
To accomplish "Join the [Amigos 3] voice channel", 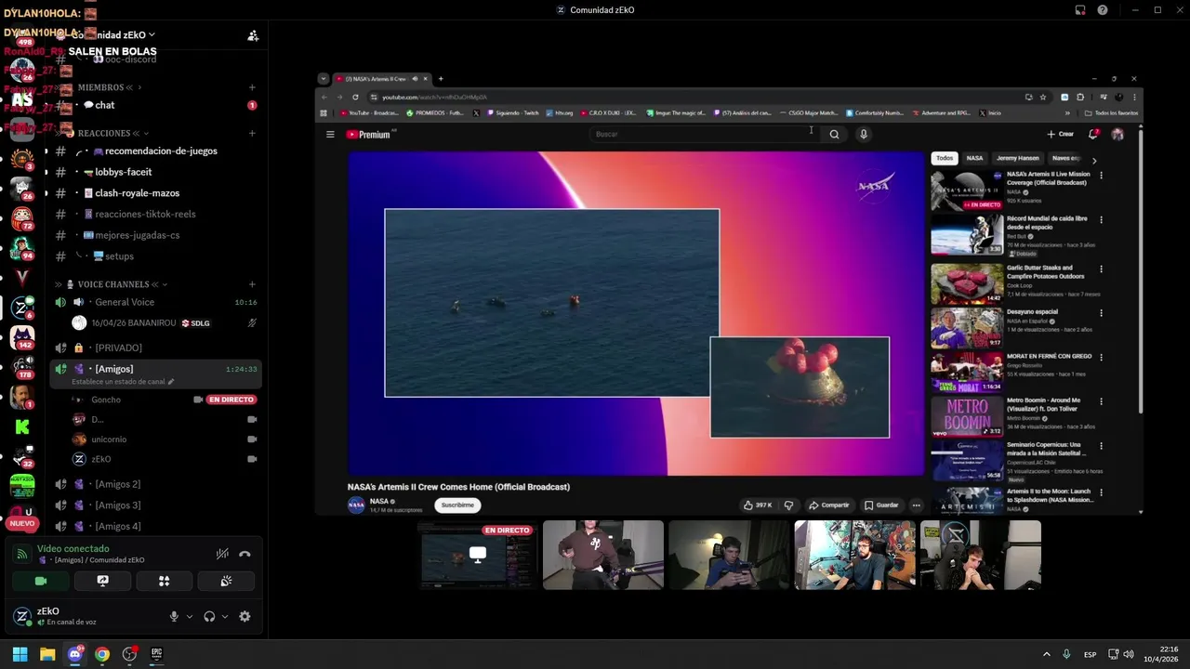I will point(154,505).
